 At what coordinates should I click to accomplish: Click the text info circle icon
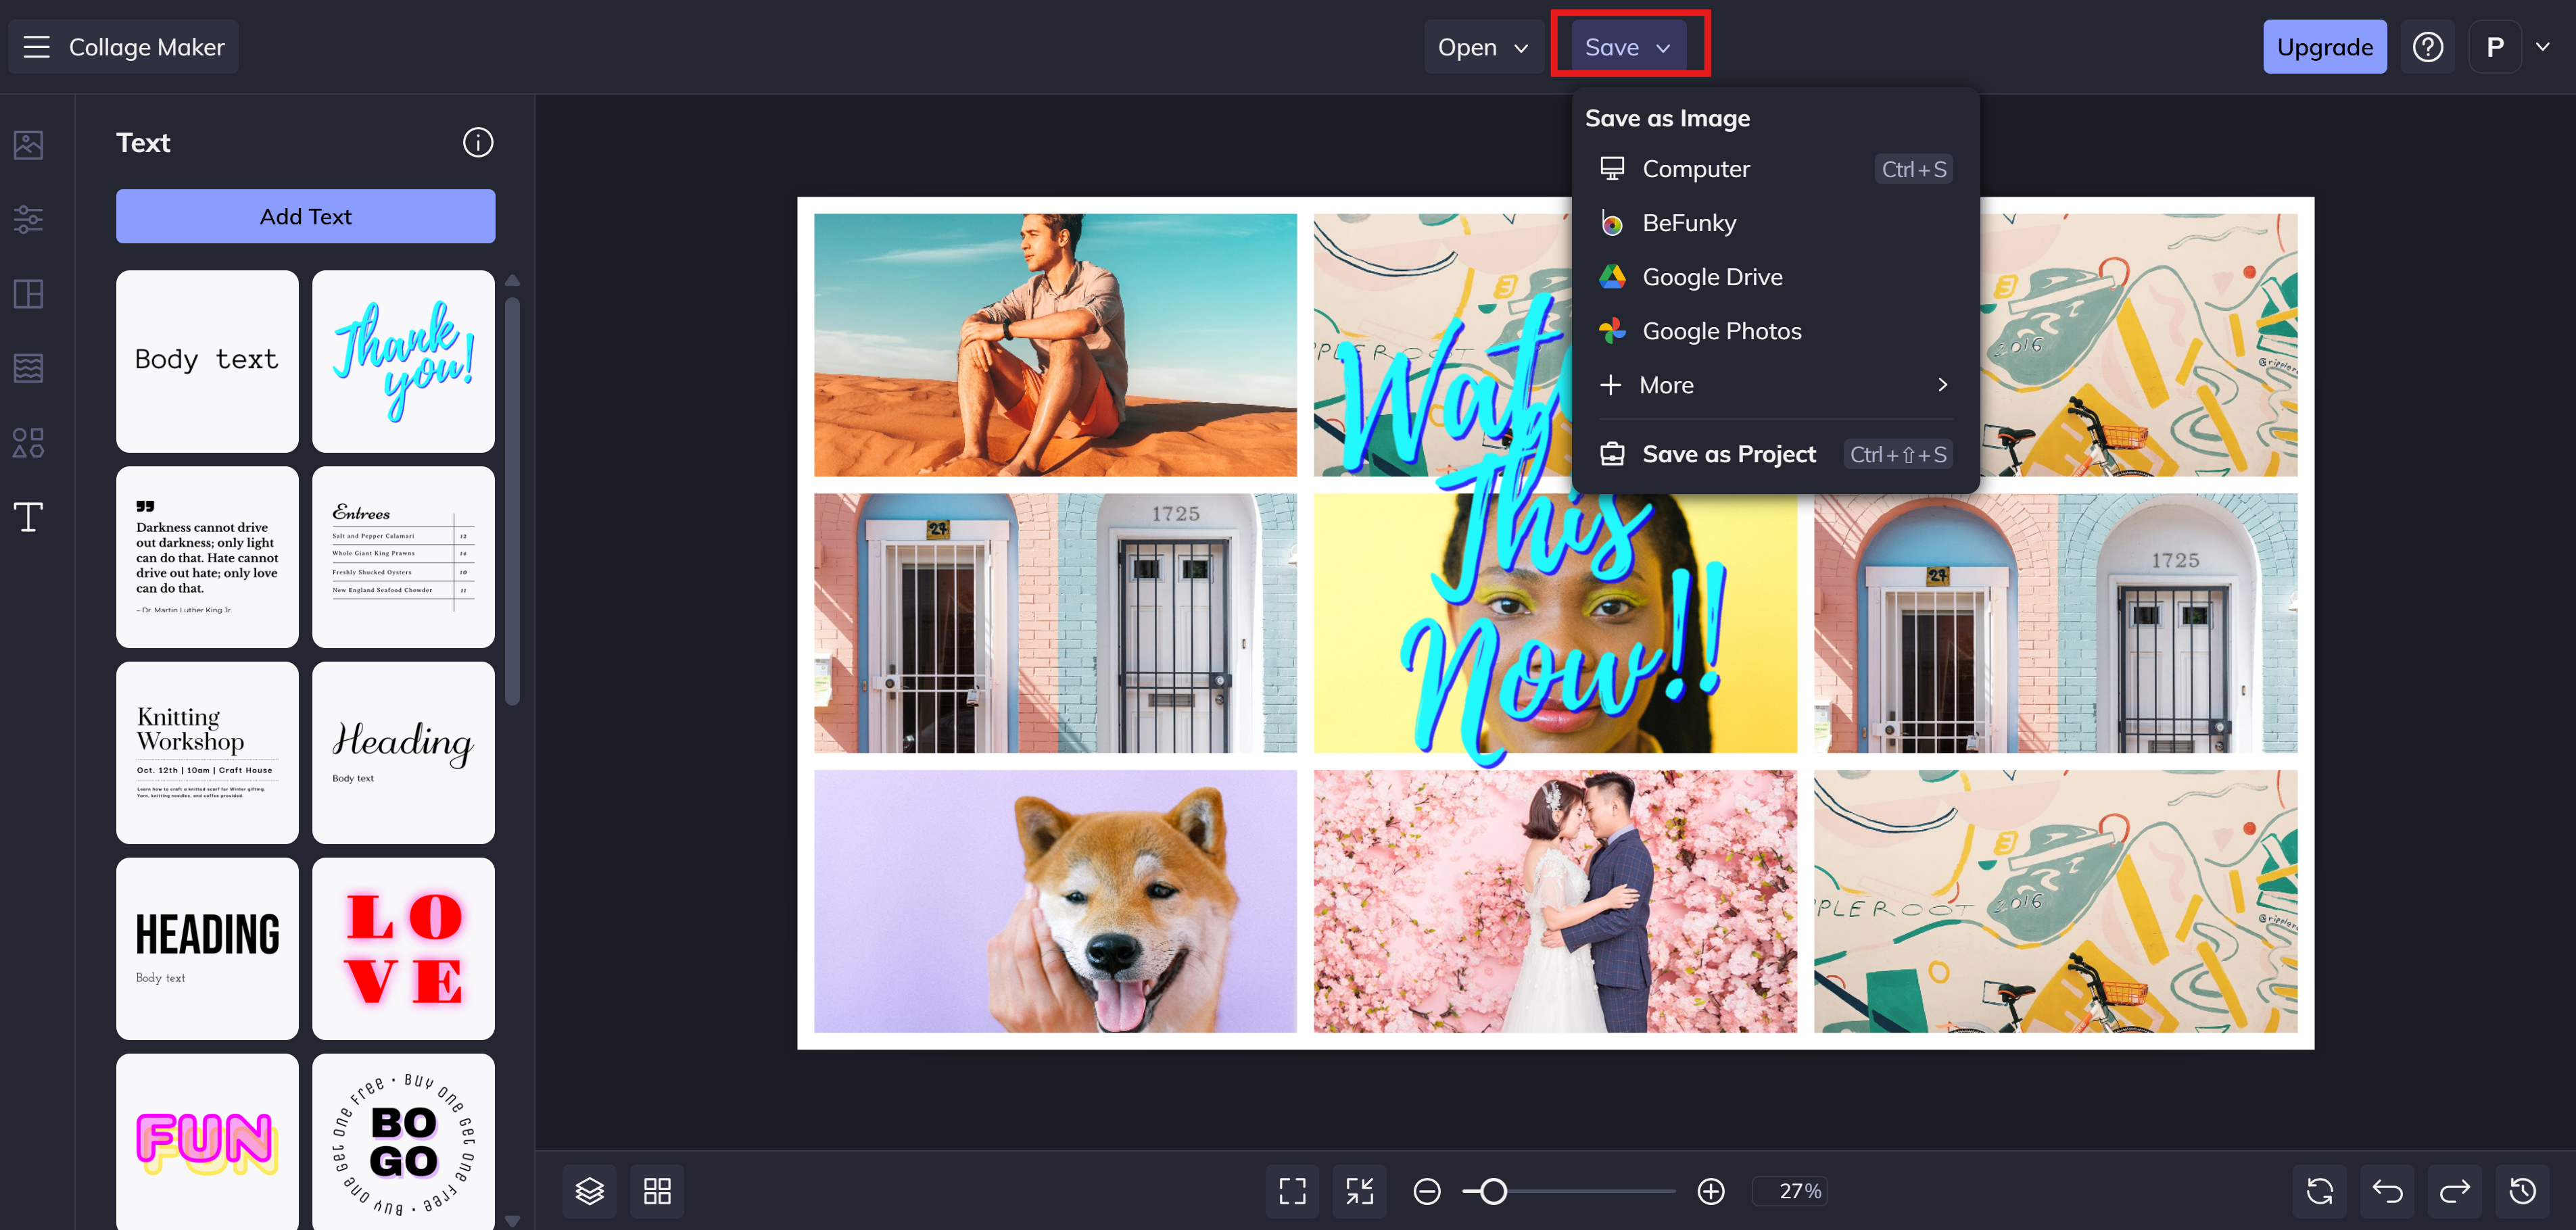coord(478,143)
